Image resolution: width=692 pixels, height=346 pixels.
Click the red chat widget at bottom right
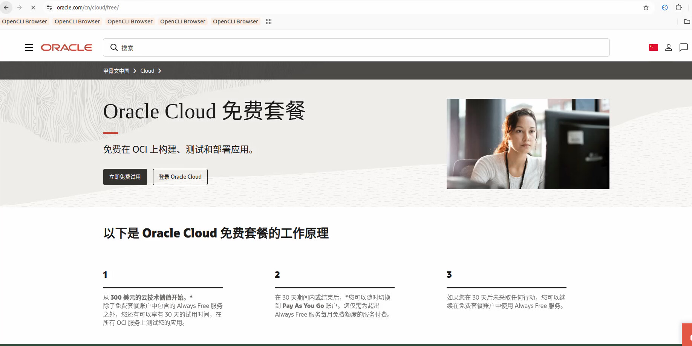[687, 334]
